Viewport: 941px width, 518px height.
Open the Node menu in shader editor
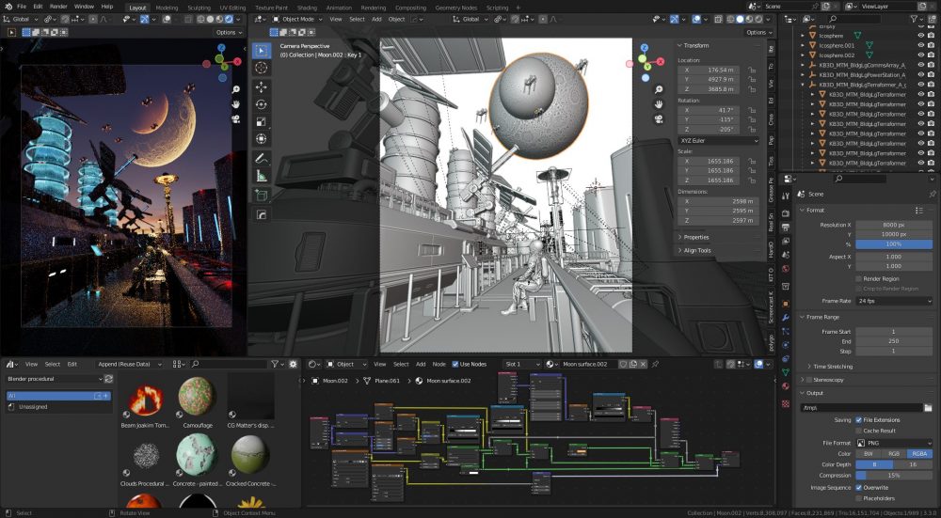click(439, 364)
